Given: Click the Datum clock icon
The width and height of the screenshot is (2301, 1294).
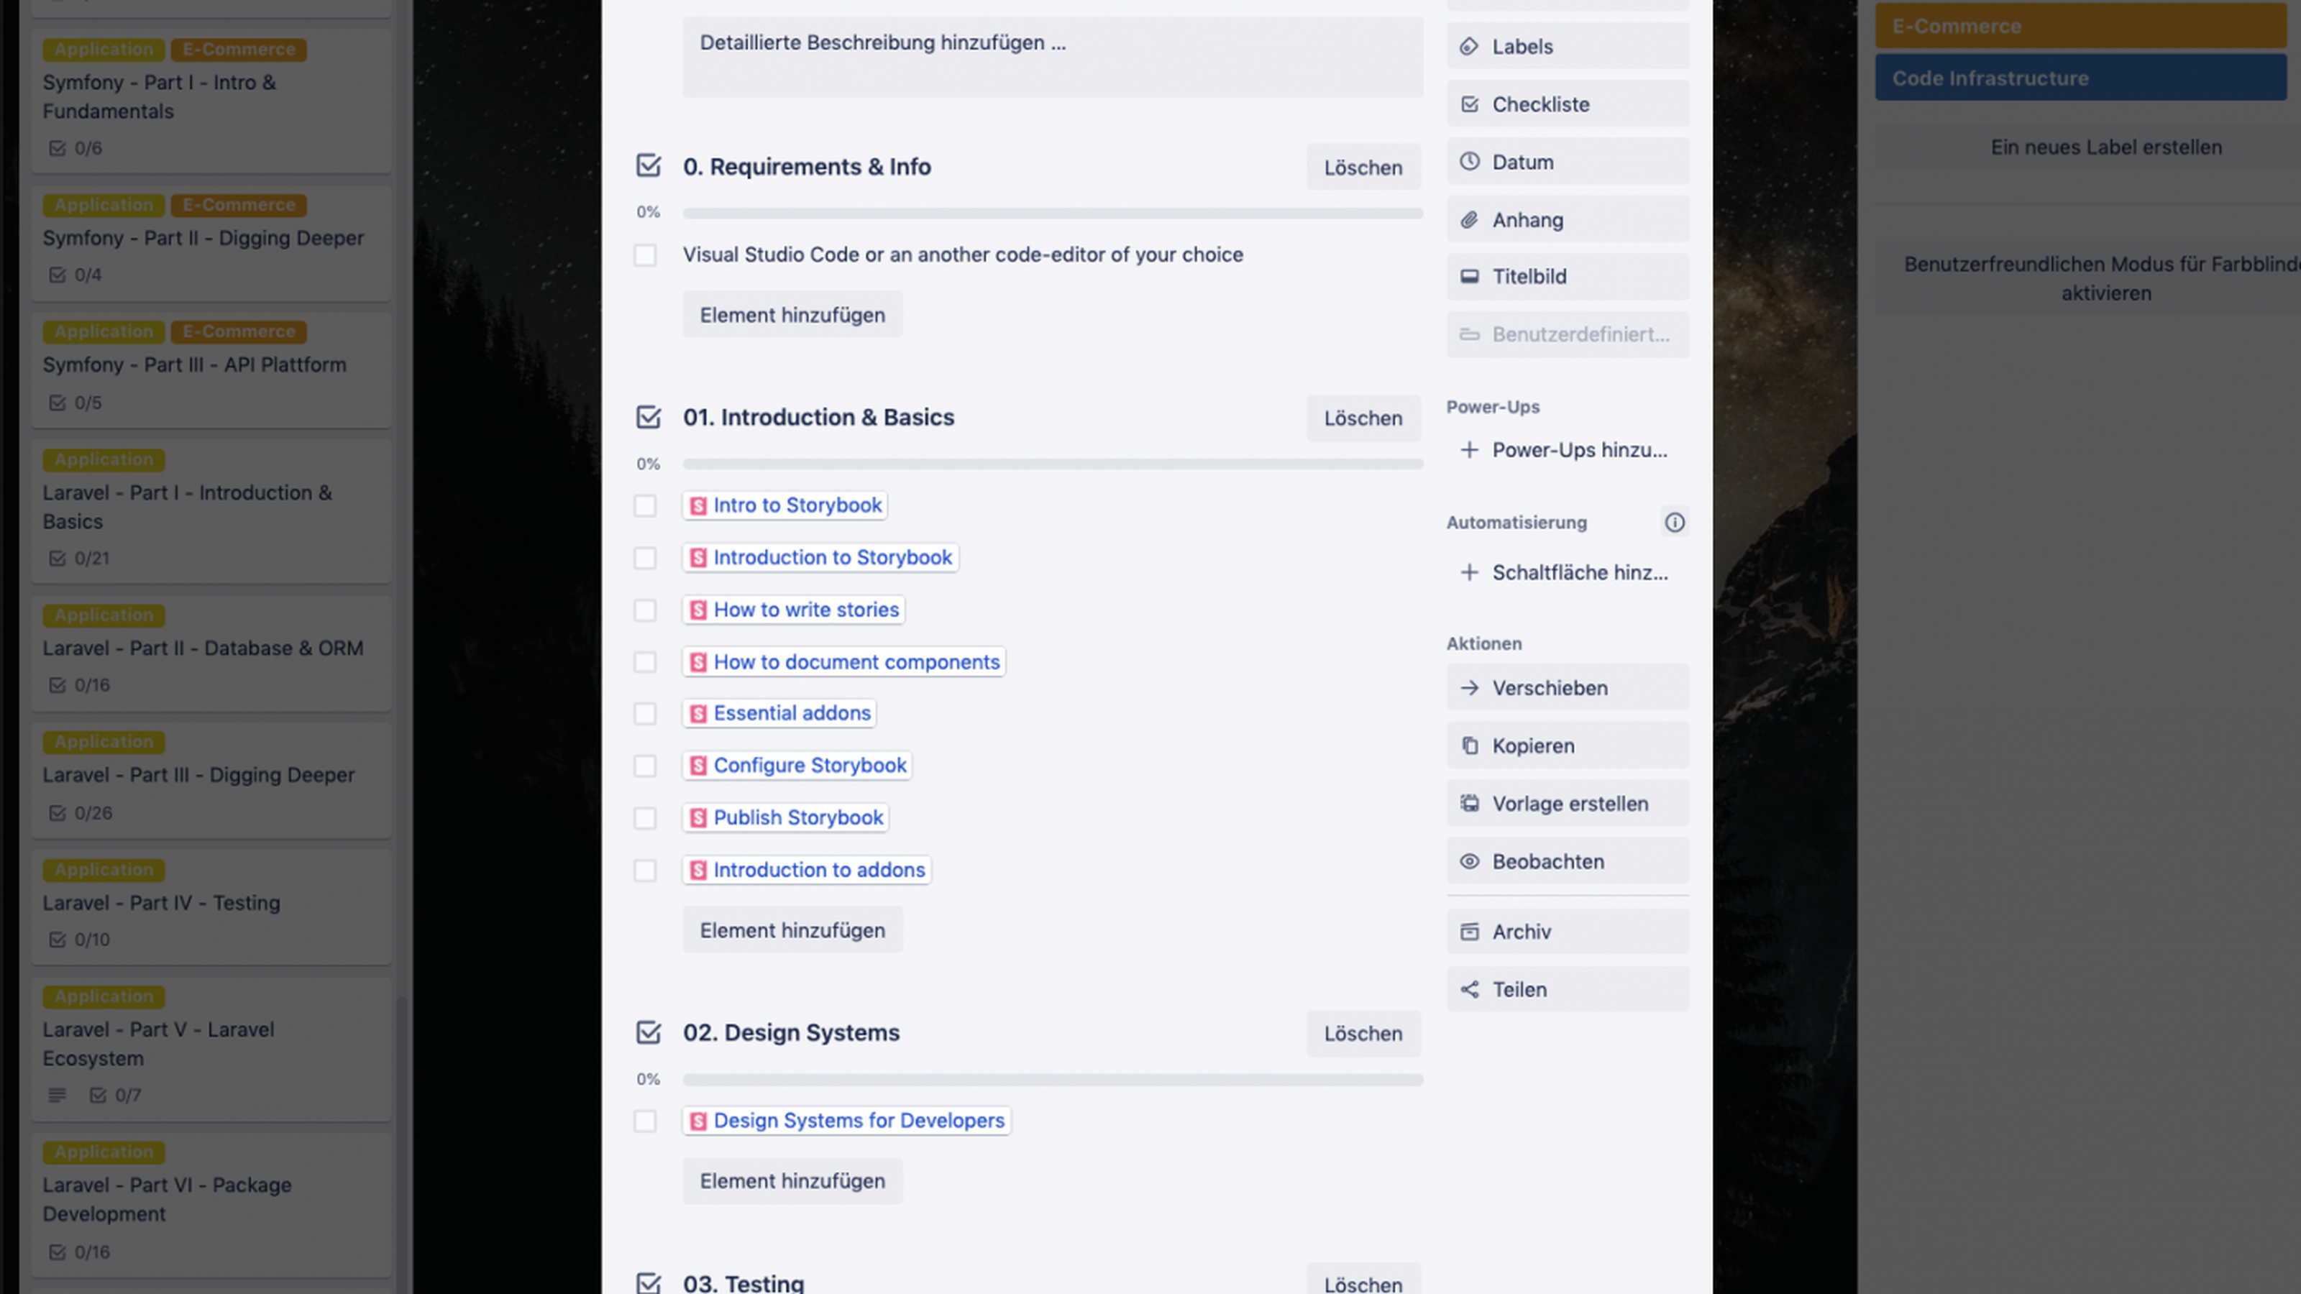Looking at the screenshot, I should click(x=1468, y=162).
